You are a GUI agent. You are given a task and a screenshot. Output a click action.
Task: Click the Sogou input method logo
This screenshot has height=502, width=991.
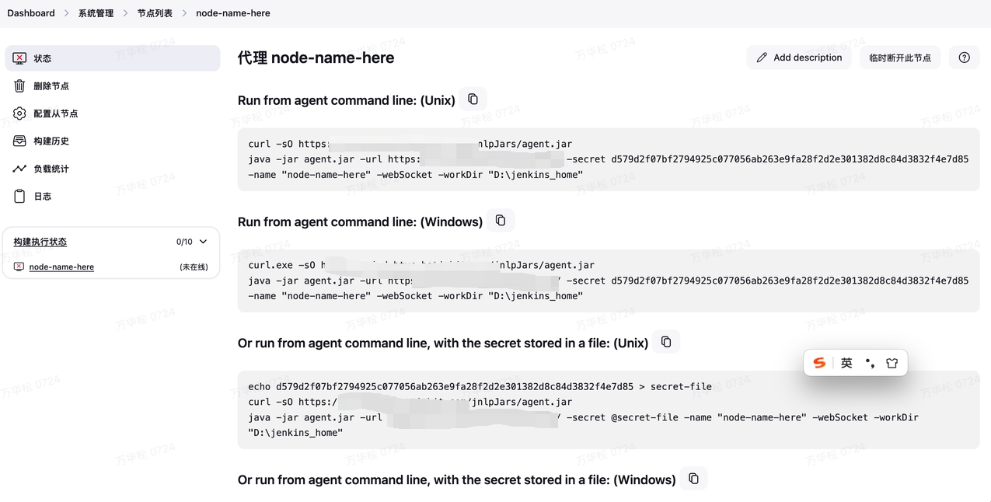tap(819, 363)
